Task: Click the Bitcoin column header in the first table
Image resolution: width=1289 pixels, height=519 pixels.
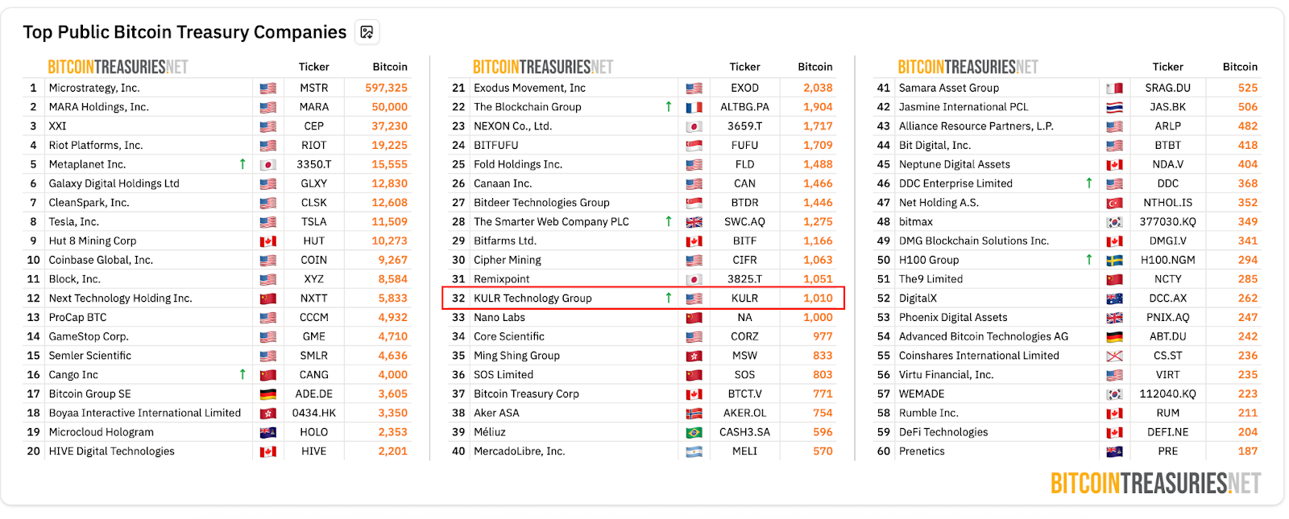Action: (390, 67)
